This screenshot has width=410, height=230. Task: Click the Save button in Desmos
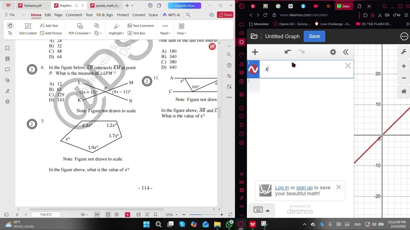314,36
